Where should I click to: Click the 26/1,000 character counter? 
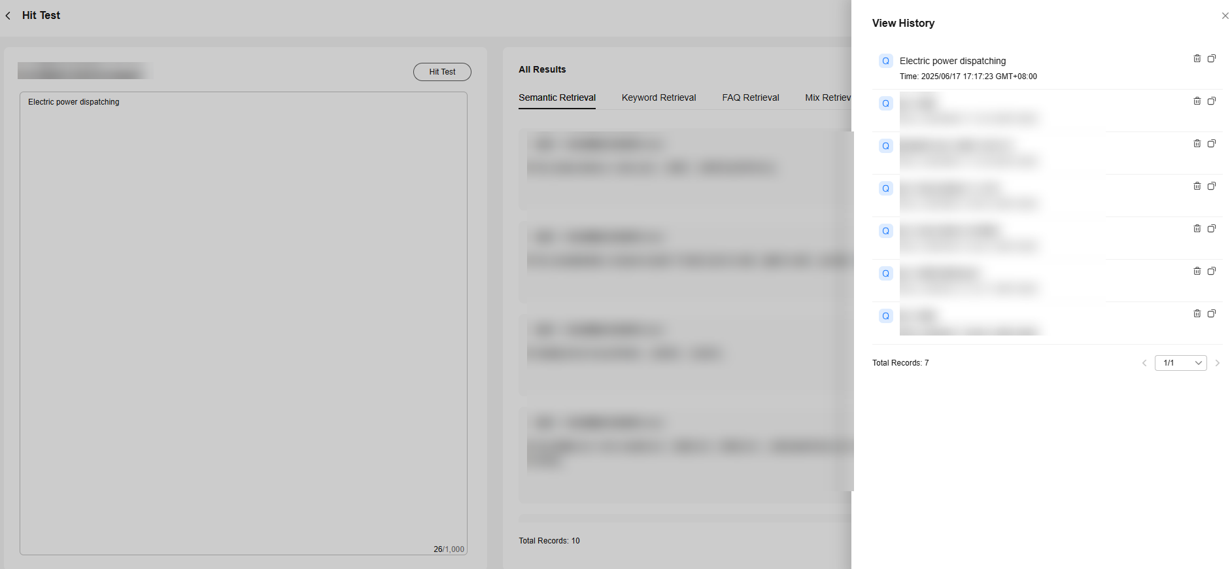449,549
